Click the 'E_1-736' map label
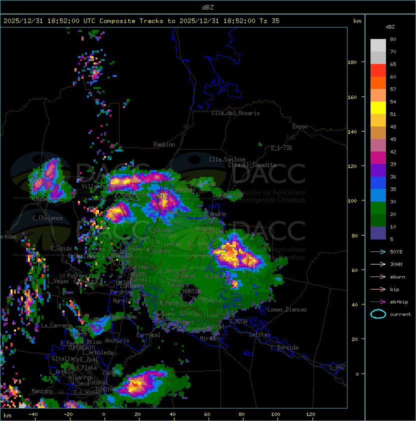Viewport: 416px width, 421px height. (281, 148)
